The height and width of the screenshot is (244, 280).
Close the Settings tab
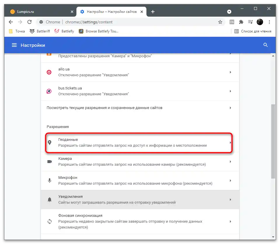coord(142,12)
